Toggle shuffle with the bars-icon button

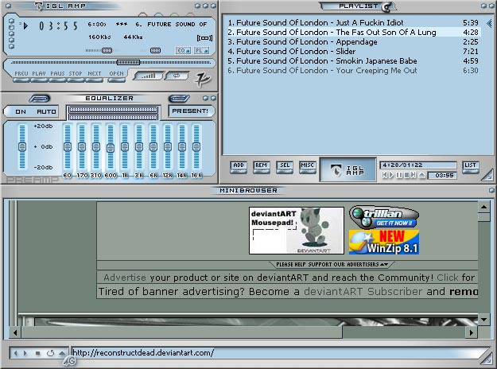[148, 76]
